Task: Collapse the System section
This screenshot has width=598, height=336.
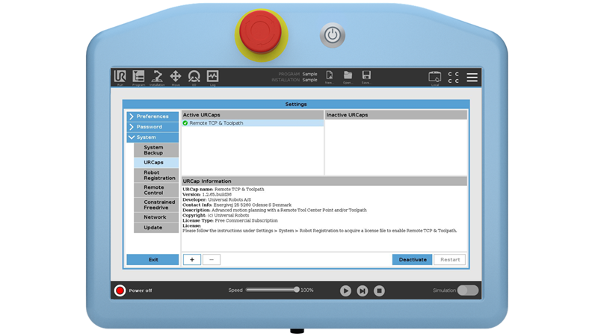Action: (152, 137)
